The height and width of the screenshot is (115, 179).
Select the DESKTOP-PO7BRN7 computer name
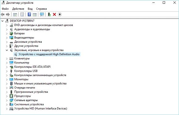22,21
